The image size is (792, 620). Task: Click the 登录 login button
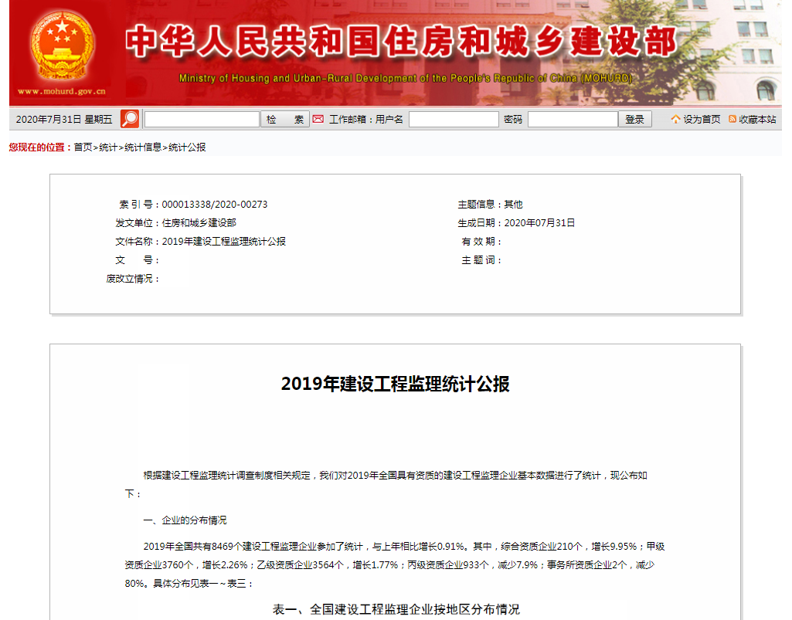tap(634, 118)
